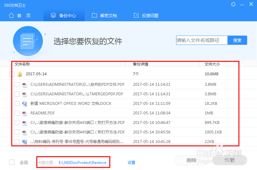The width and height of the screenshot is (257, 170).
Task: Select checkbox for 新建 MICROSOFT OFFICE WORD 文档.DOCX
Action: [17, 104]
